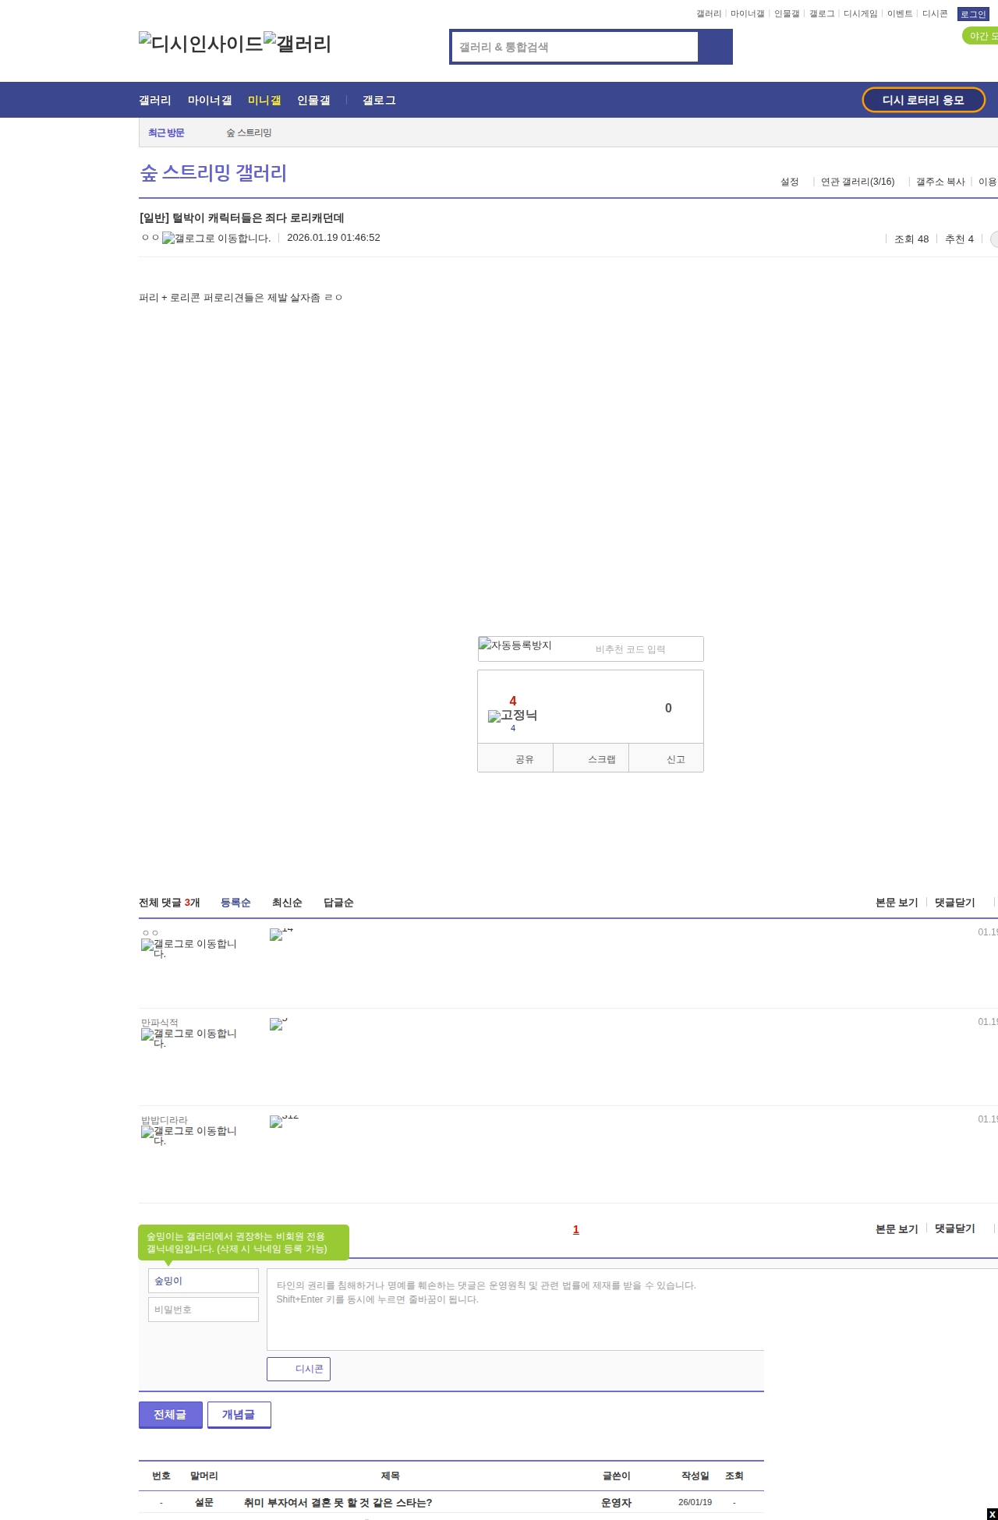Select 갤로그 in the blue navigation bar
Image resolution: width=998 pixels, height=1520 pixels.
(379, 101)
